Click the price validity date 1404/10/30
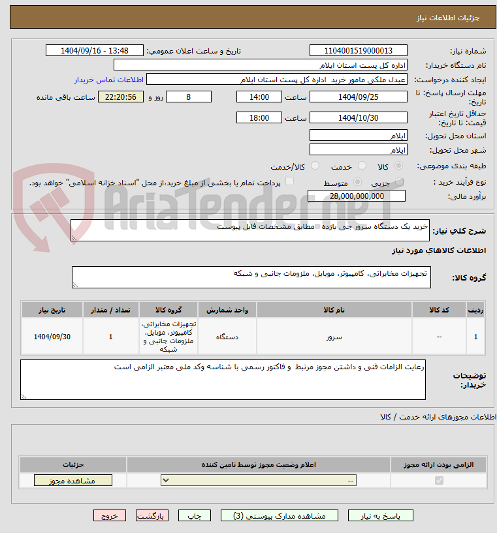Image resolution: width=497 pixels, height=533 pixels. tap(358, 117)
